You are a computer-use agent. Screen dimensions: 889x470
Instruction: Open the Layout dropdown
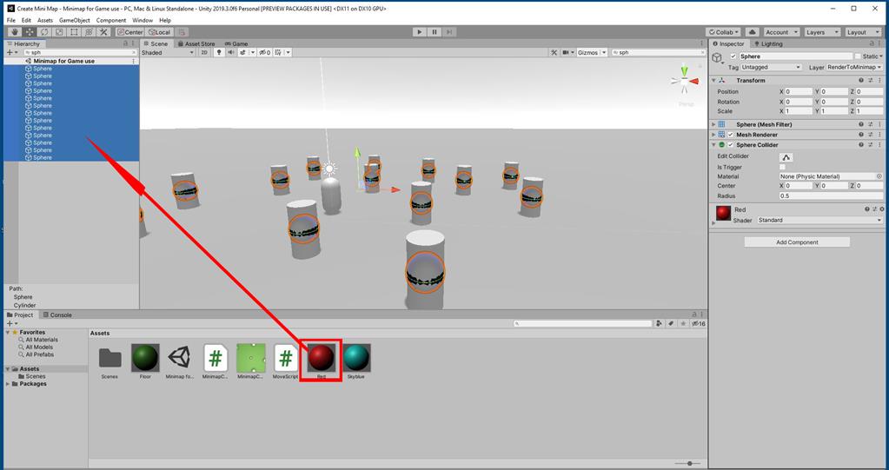pos(862,32)
